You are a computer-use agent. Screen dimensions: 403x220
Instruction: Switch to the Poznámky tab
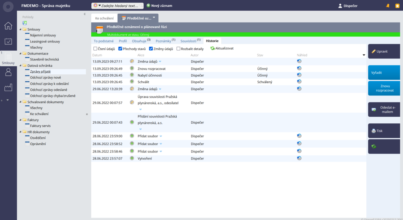tap(166, 41)
